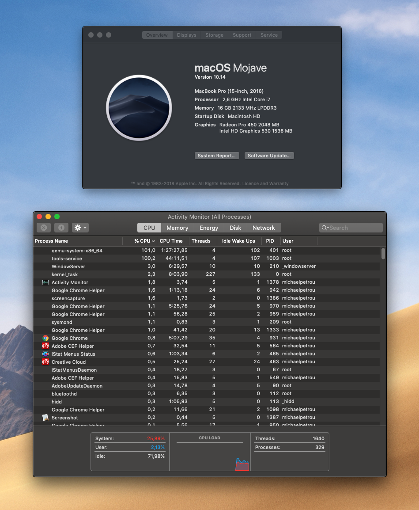Viewport: 419px width, 510px height.
Task: Click the iStat Menus Status icon
Action: [45, 354]
